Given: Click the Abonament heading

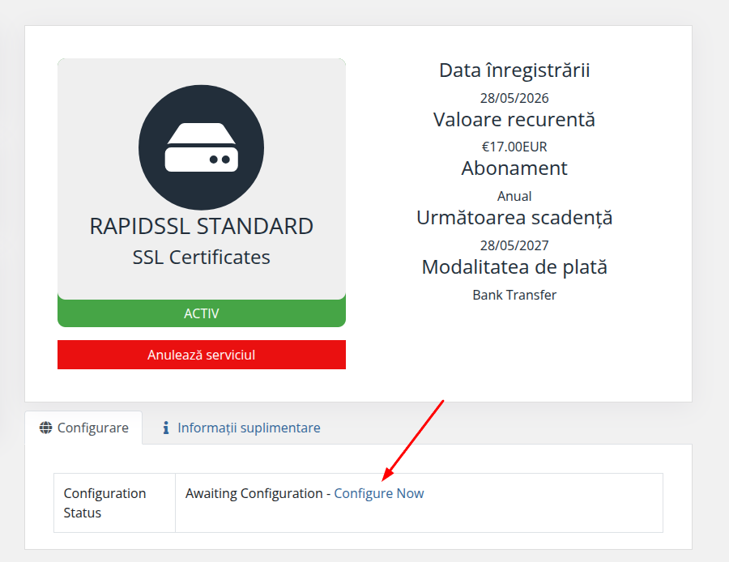Looking at the screenshot, I should [x=514, y=168].
